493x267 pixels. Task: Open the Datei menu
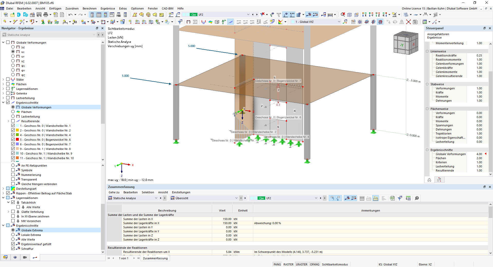10,8
